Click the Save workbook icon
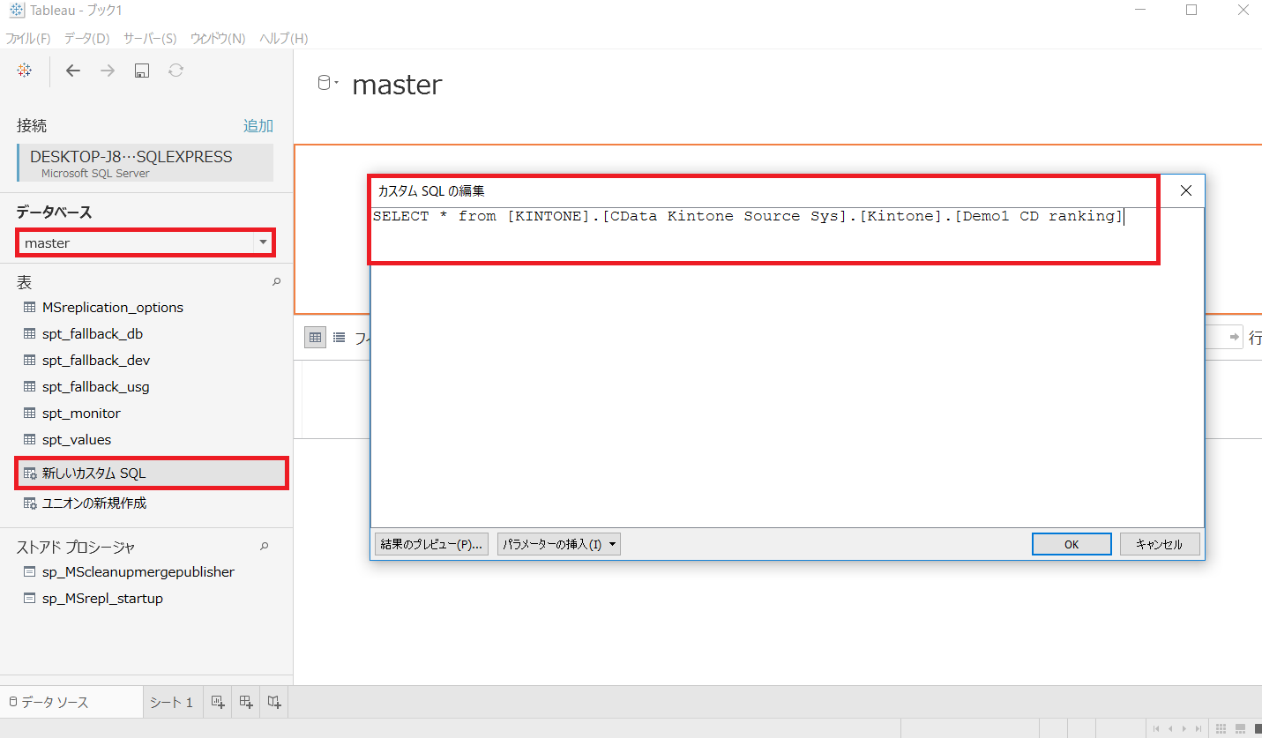This screenshot has width=1262, height=738. (x=141, y=71)
